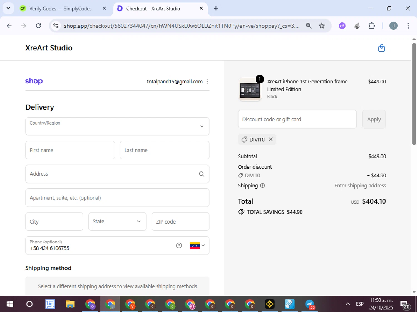Click the Discount code or gift card field

click(297, 119)
